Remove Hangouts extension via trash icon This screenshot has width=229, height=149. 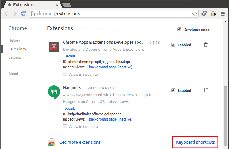206,90
